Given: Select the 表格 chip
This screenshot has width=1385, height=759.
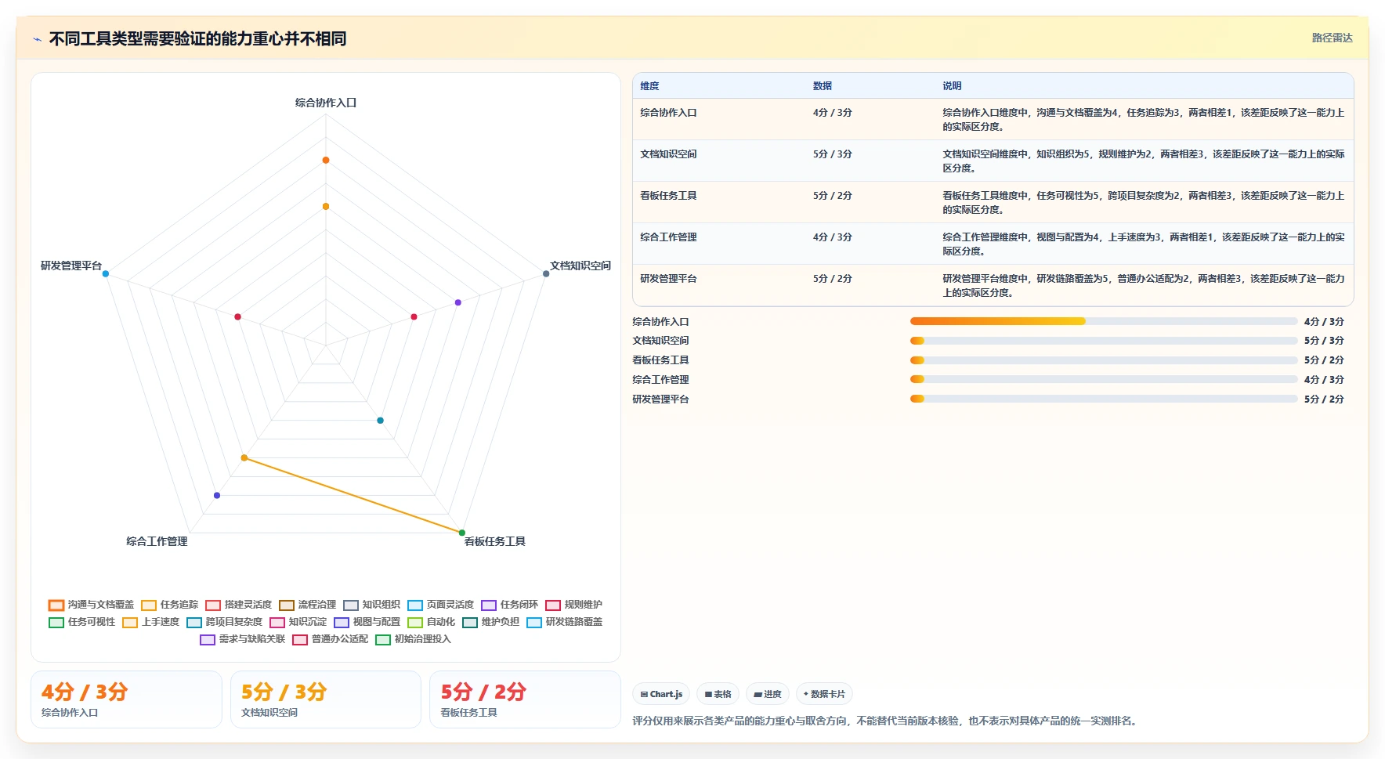Looking at the screenshot, I should 718,694.
